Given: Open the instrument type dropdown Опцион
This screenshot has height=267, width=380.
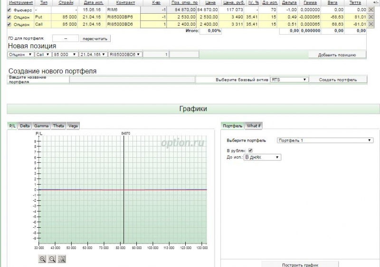Looking at the screenshot, I should tap(20, 54).
